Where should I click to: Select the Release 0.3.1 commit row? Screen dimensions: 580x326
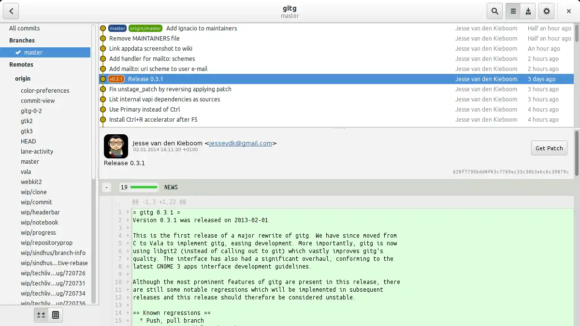coord(336,79)
